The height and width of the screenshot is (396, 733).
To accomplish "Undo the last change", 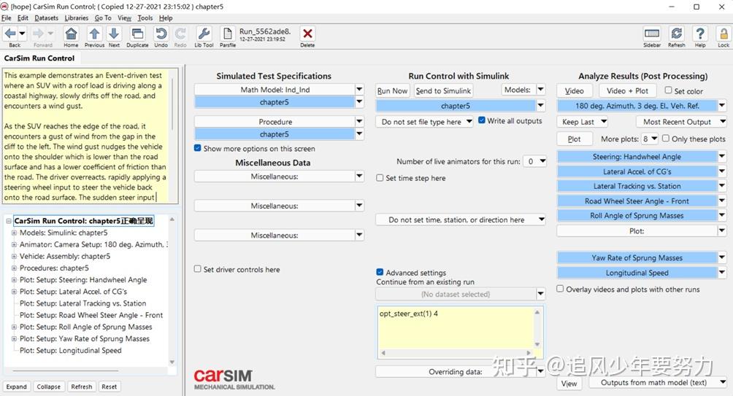I will (161, 34).
